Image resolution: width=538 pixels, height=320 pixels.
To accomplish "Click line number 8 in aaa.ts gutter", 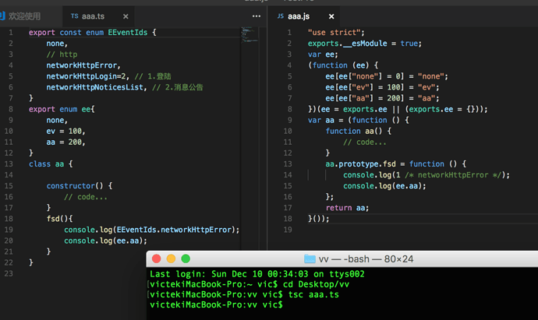I will (x=11, y=109).
